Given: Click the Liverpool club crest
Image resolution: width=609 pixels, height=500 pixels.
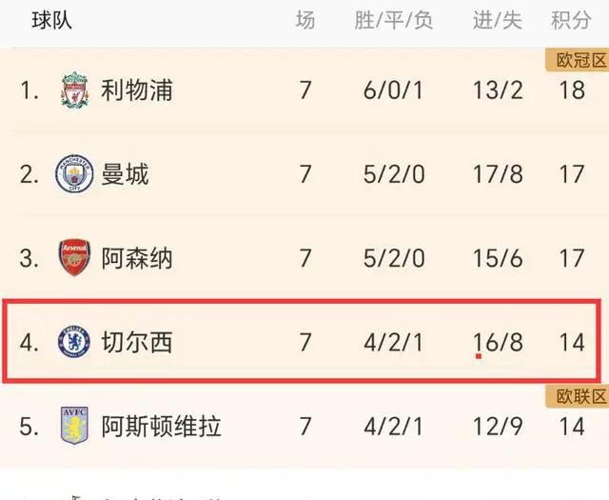Looking at the screenshot, I should pos(74,90).
